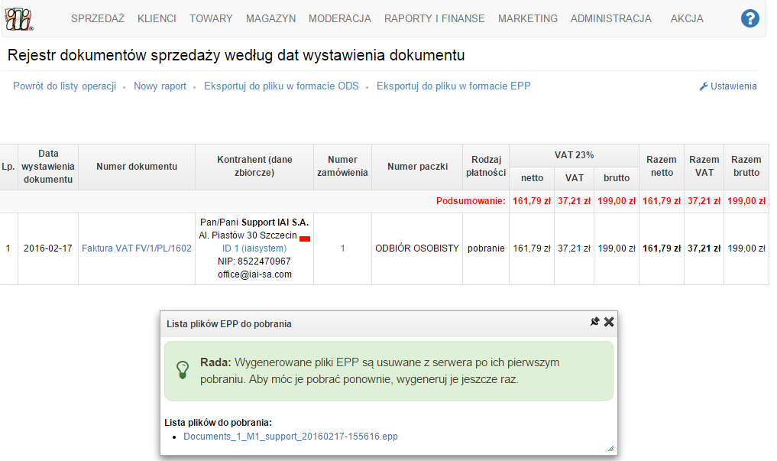Open customer ID 1 (iaisystem) link
The height and width of the screenshot is (461, 777).
pos(254,248)
